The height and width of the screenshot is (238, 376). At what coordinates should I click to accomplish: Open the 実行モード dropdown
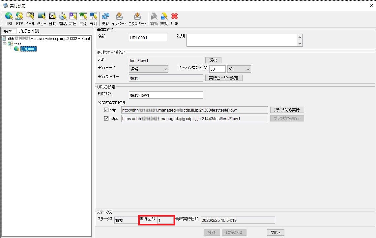[x=149, y=69]
